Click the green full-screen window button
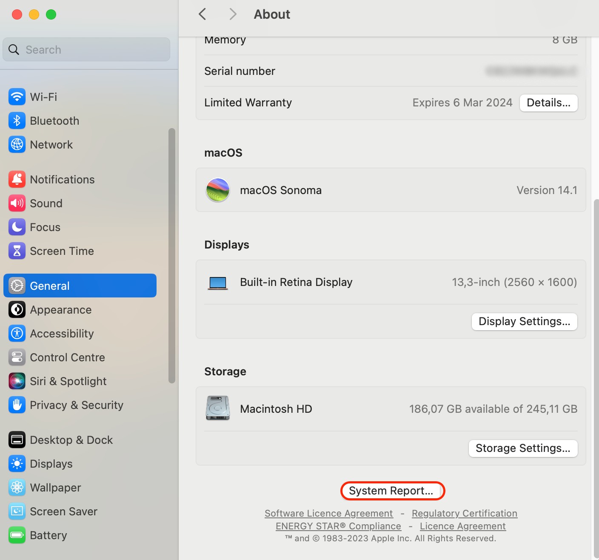The width and height of the screenshot is (599, 560). click(51, 14)
